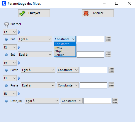
Task: Open value list icon for second Poste row
Action: pyautogui.click(x=111, y=85)
